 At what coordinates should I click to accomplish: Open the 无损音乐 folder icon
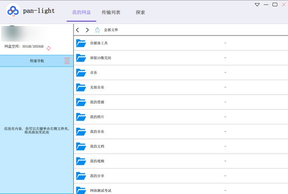coord(81,87)
